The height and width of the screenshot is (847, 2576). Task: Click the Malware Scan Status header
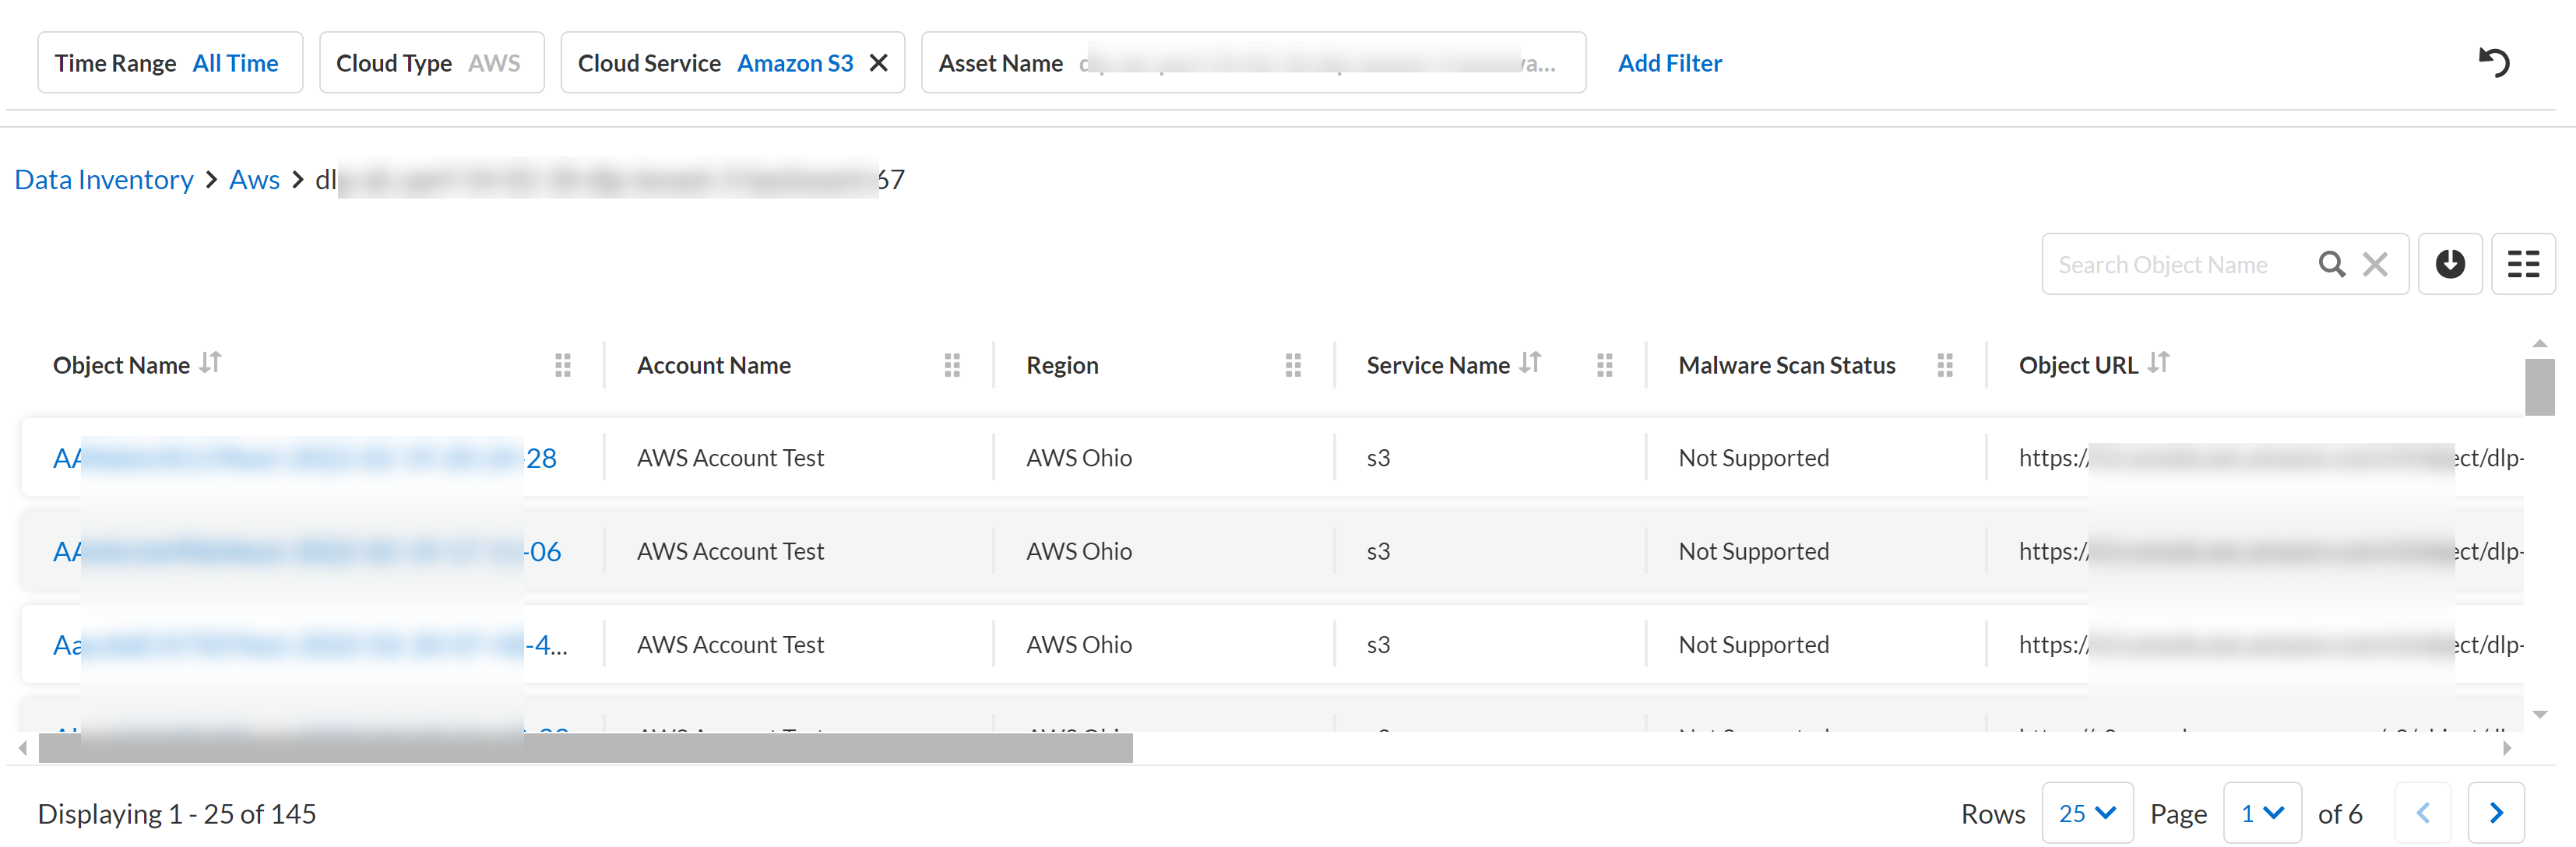[x=1786, y=365]
